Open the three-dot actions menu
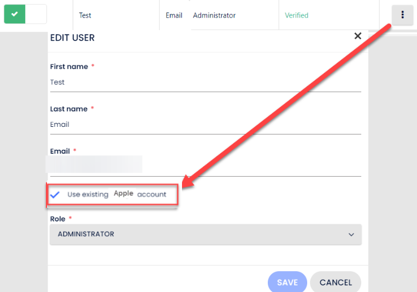 (x=402, y=15)
